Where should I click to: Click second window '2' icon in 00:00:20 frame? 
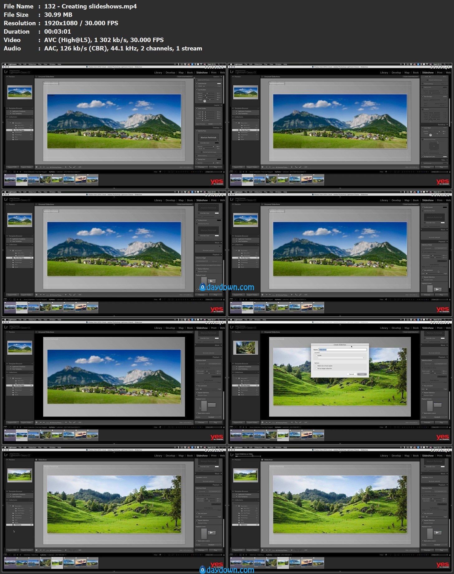pyautogui.click(x=10, y=172)
